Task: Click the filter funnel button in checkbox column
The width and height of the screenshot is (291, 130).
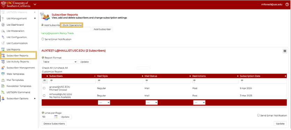Action: pyautogui.click(x=45, y=81)
